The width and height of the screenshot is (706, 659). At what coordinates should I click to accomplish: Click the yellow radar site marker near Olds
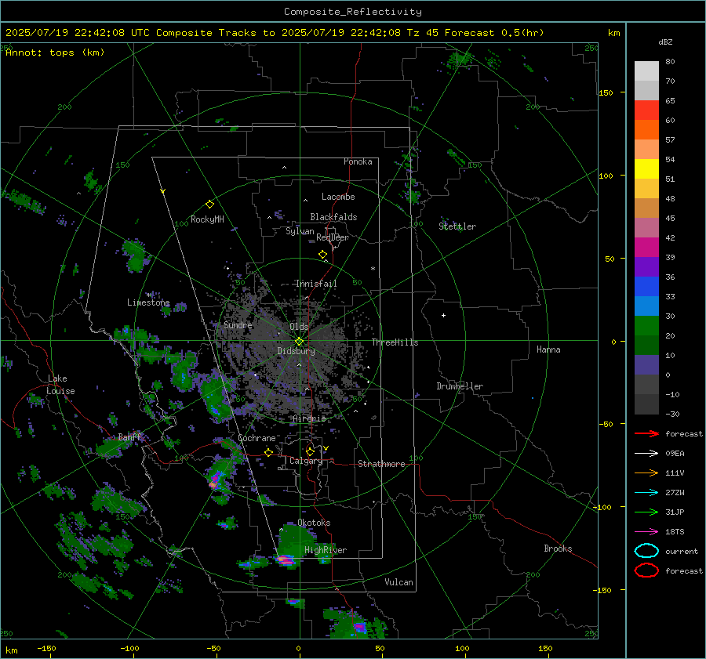point(299,342)
